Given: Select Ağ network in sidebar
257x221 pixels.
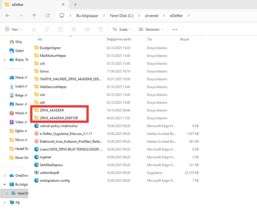Looking at the screenshot, I should (x=14, y=202).
